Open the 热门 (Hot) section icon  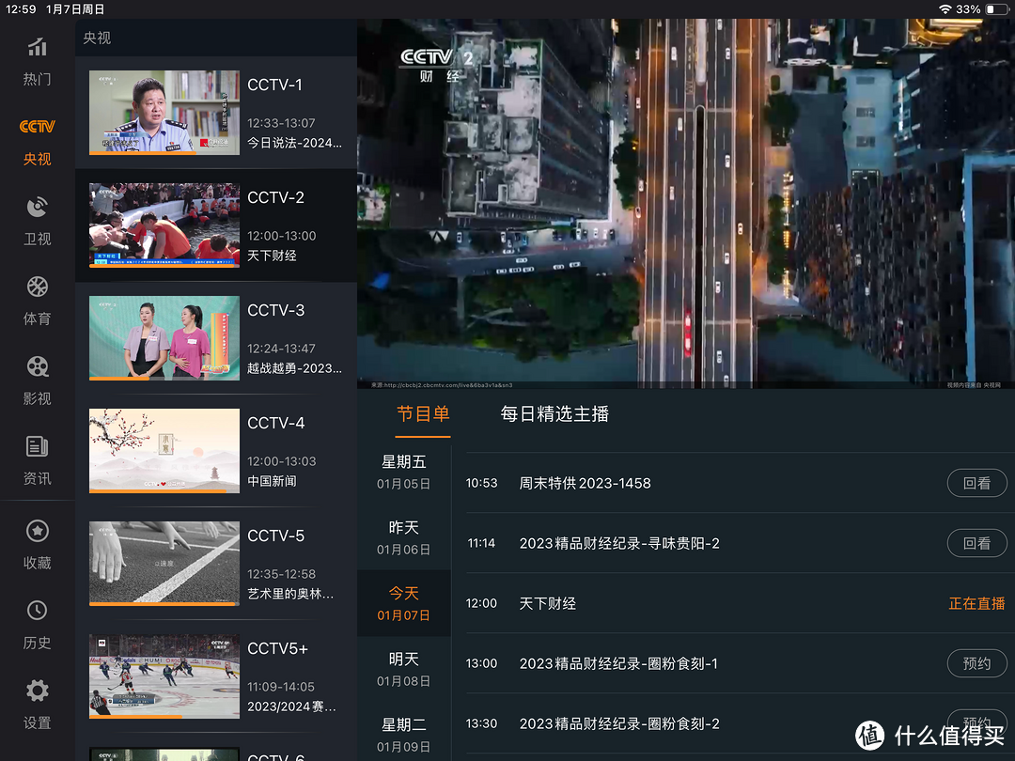37,47
